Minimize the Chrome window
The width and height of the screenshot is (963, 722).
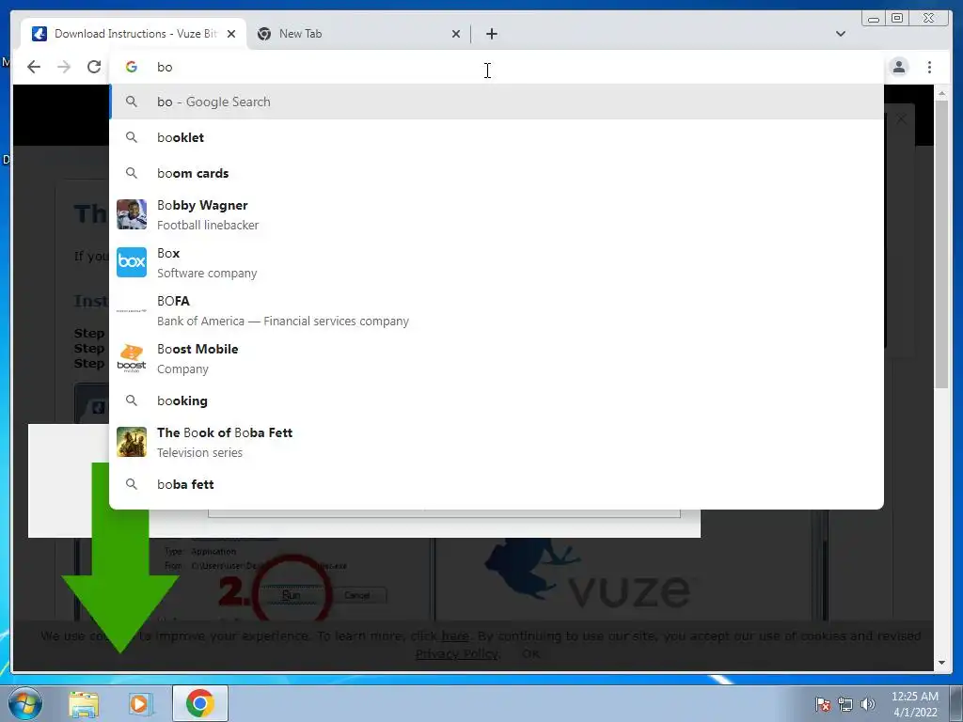(x=874, y=19)
